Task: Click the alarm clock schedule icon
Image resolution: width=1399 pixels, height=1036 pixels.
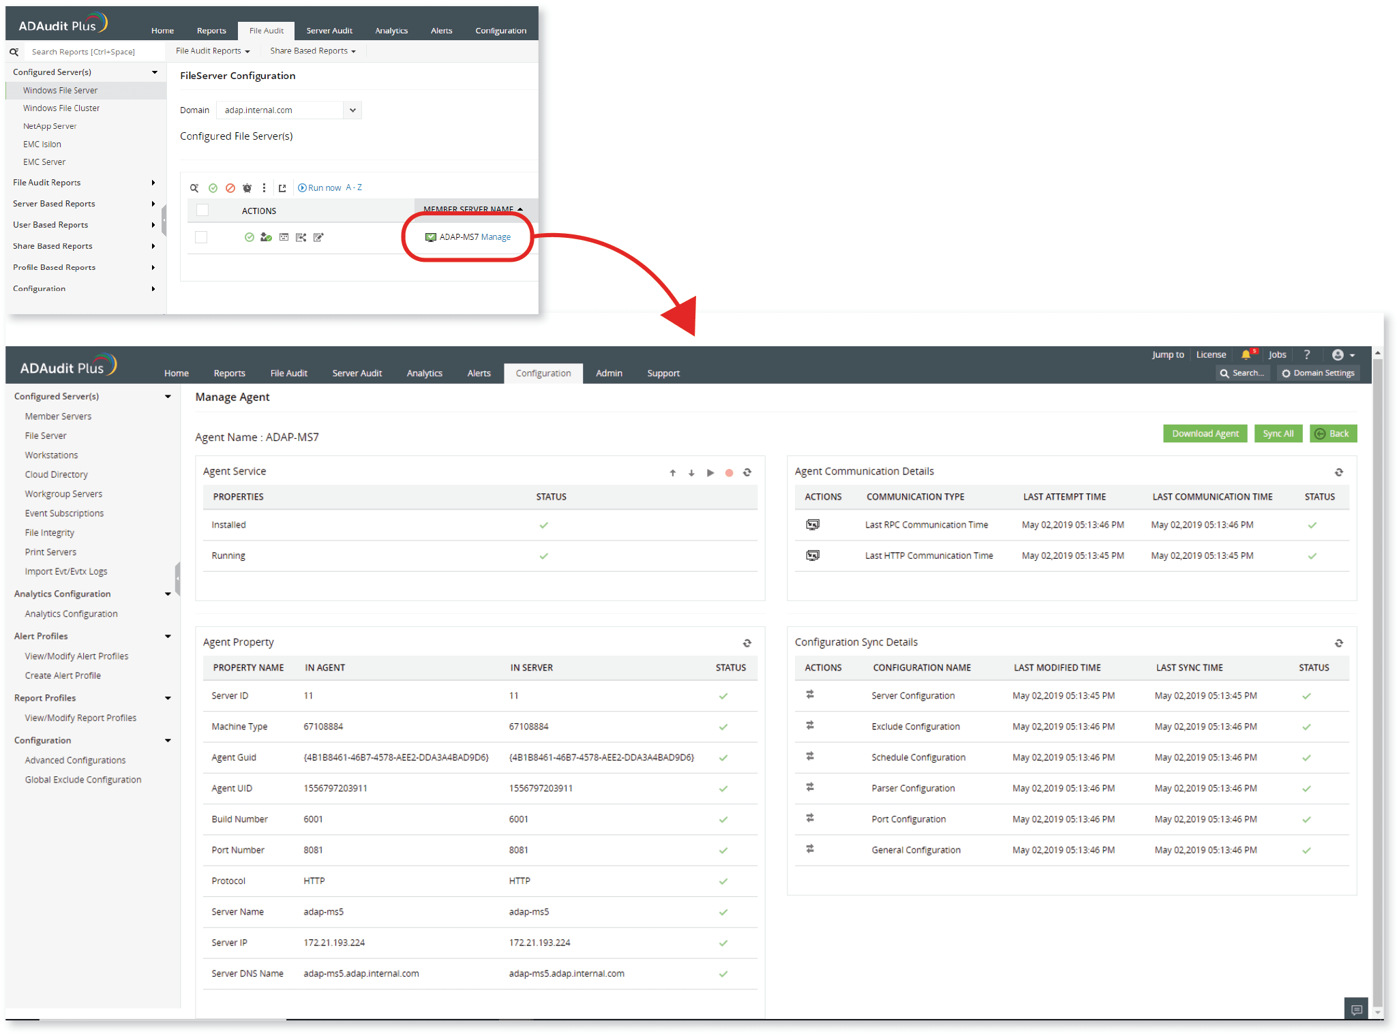Action: coord(247,188)
